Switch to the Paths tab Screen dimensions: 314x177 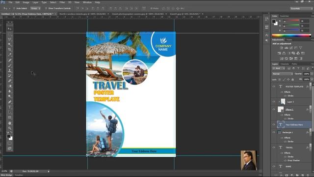[x=294, y=64]
